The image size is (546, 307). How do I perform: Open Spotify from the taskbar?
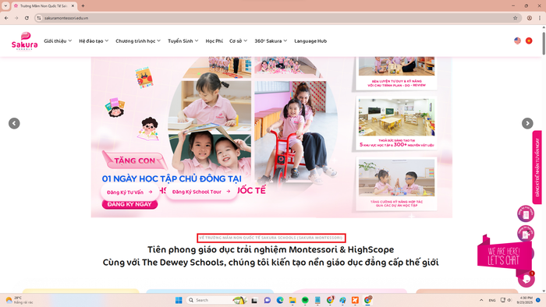click(x=305, y=300)
